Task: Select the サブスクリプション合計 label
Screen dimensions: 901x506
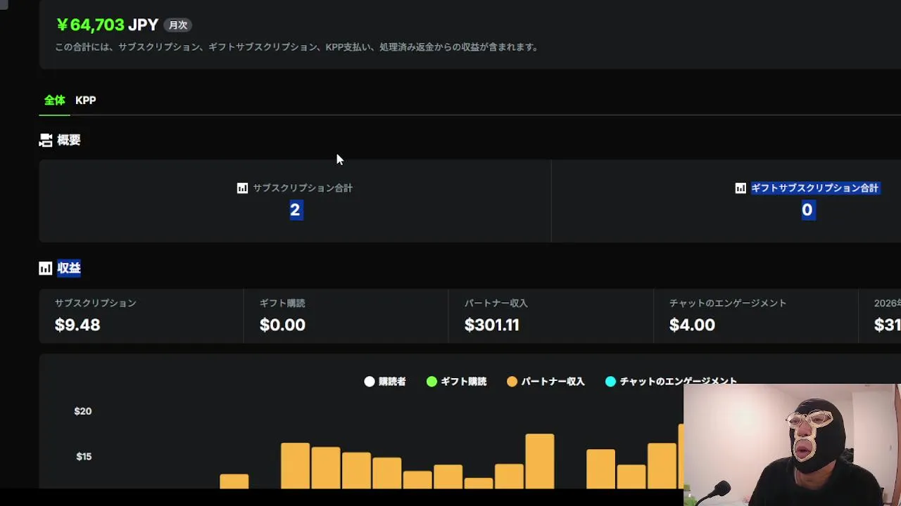Action: 303,188
